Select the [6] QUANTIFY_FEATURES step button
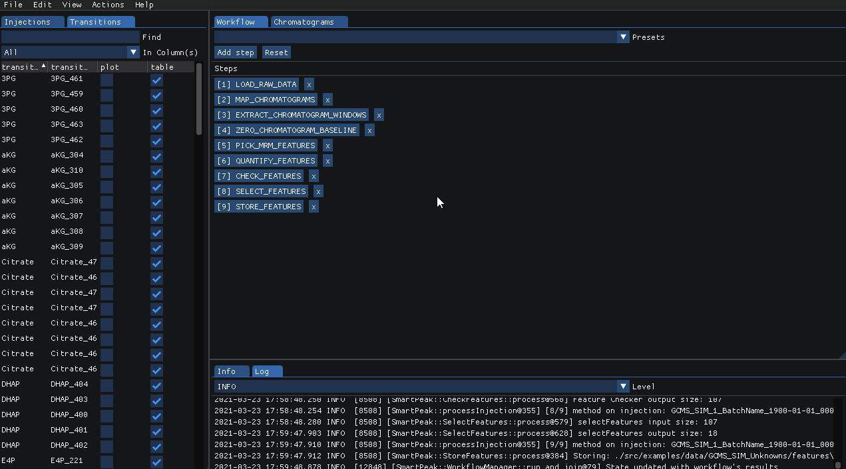The image size is (846, 469). click(266, 161)
